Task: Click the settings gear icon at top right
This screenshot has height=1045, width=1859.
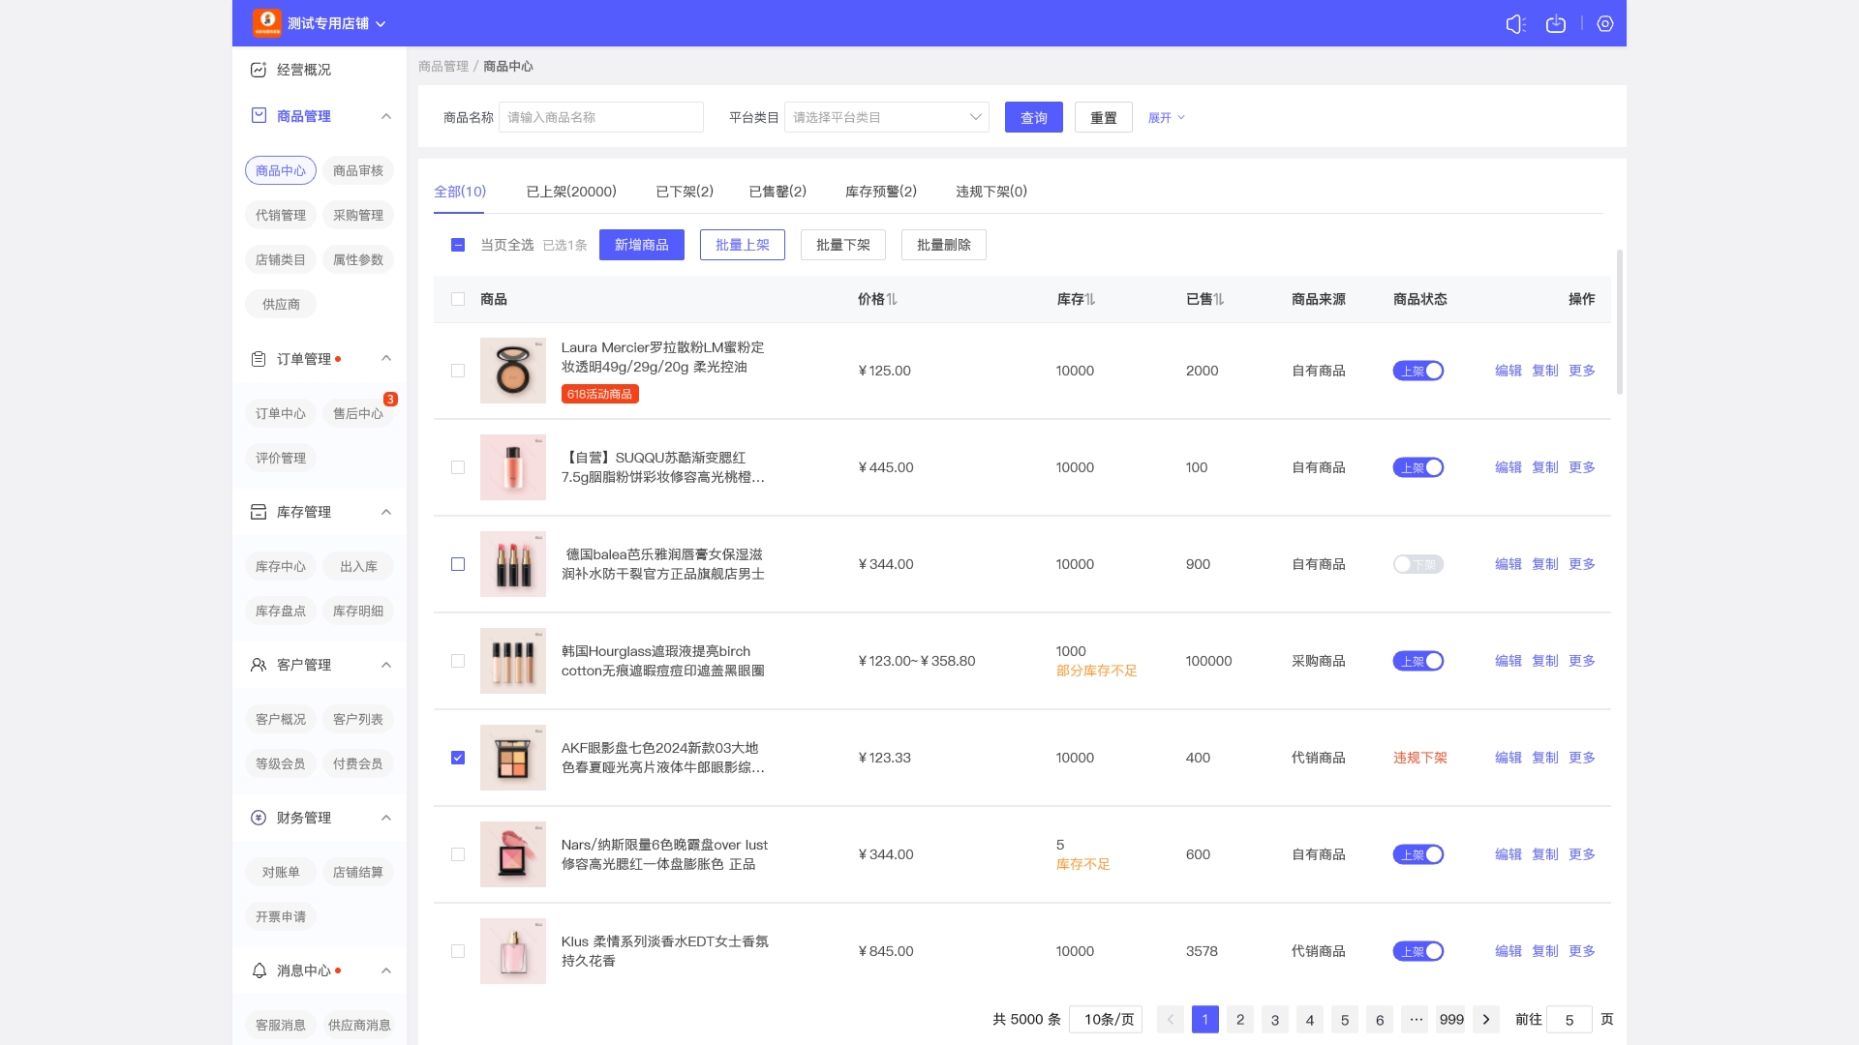Action: tap(1604, 24)
